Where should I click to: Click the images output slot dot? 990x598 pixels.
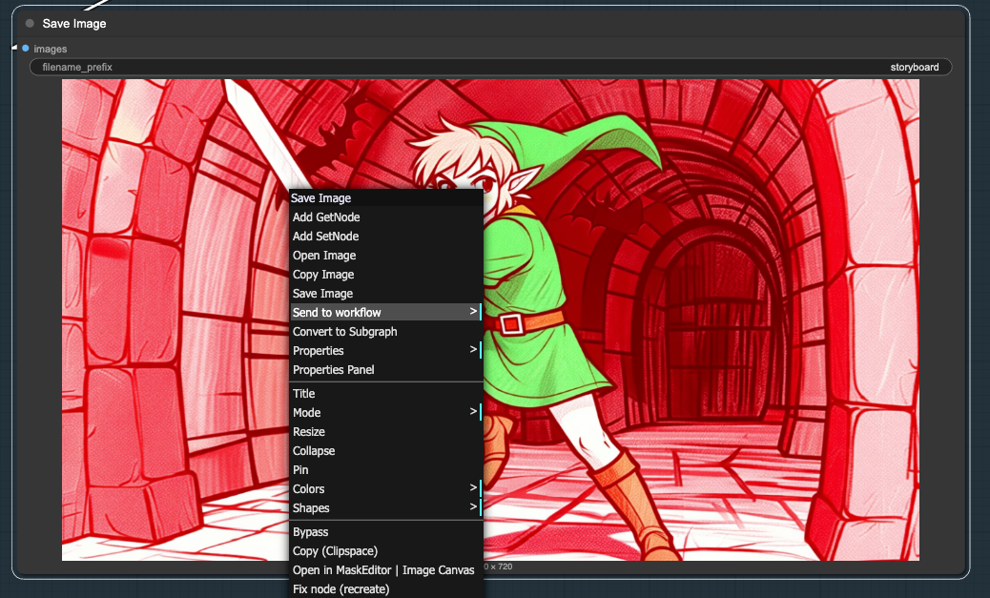(25, 48)
